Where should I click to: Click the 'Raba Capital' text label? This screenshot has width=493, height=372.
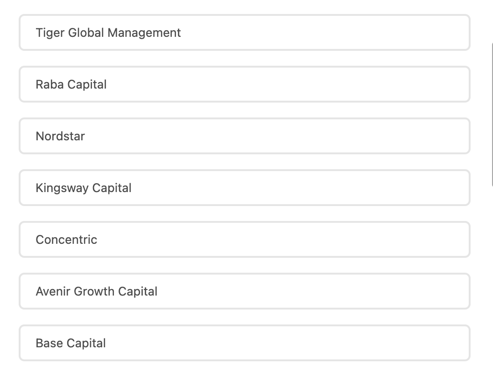pyautogui.click(x=71, y=84)
